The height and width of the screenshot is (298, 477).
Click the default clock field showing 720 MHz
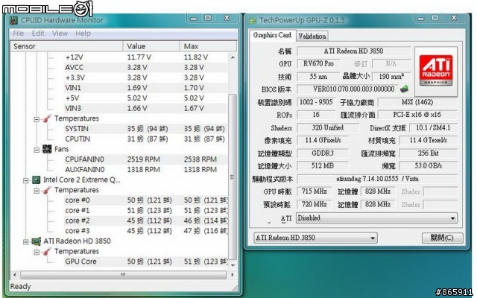tap(315, 204)
